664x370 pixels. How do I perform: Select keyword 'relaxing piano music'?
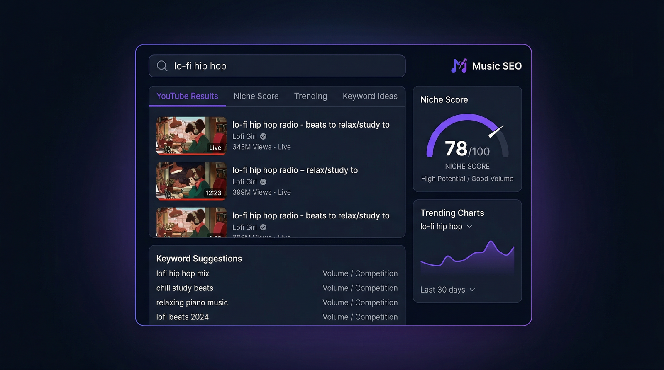pos(192,302)
